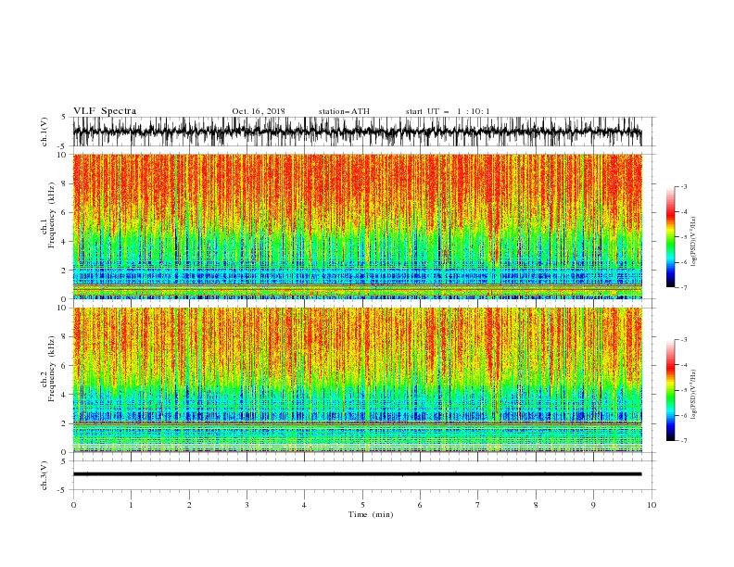Click the "7" label on the time axis
This screenshot has width=734, height=567.
tap(477, 505)
